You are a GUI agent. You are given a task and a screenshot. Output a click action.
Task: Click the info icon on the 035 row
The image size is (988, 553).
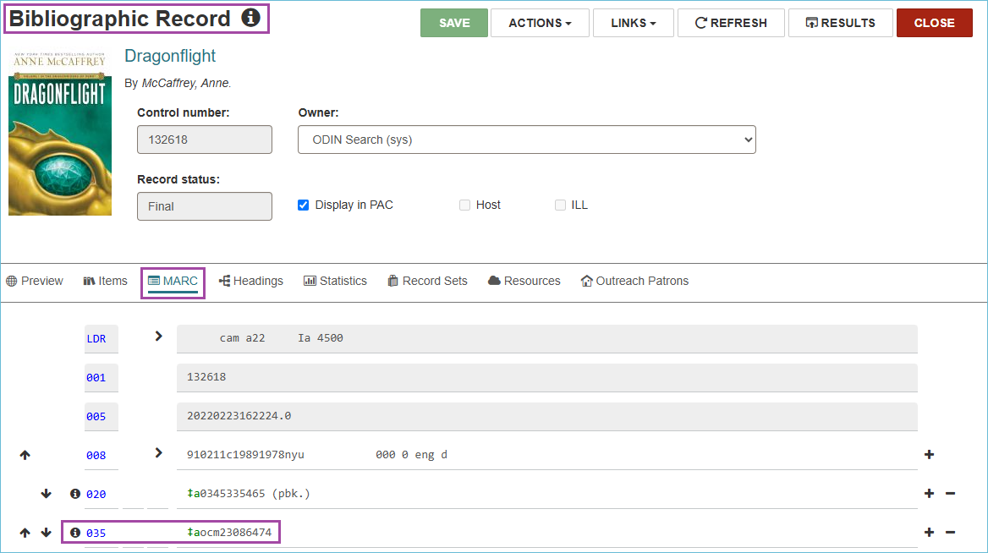(75, 533)
